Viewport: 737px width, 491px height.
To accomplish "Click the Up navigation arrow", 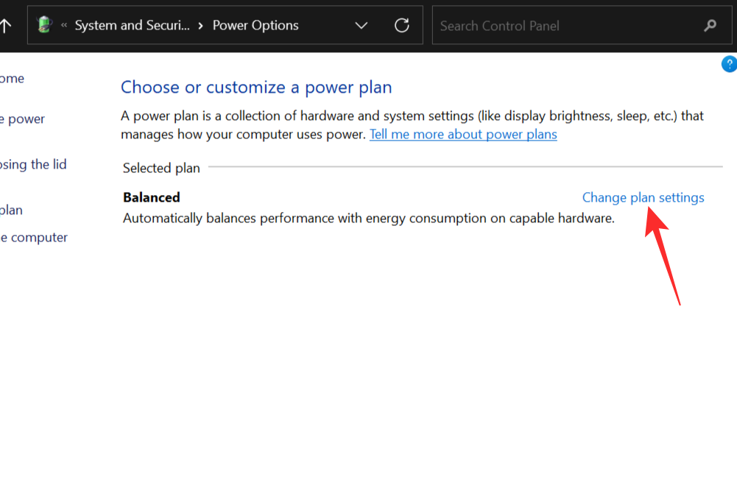I will pos(6,26).
